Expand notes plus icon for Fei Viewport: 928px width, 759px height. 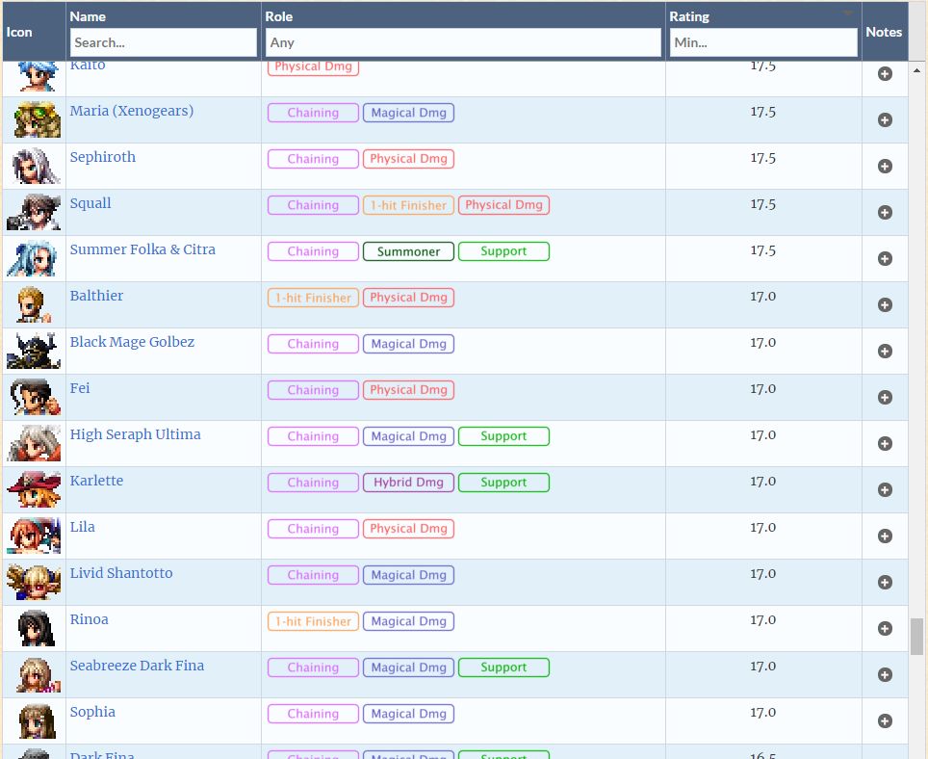coord(885,397)
